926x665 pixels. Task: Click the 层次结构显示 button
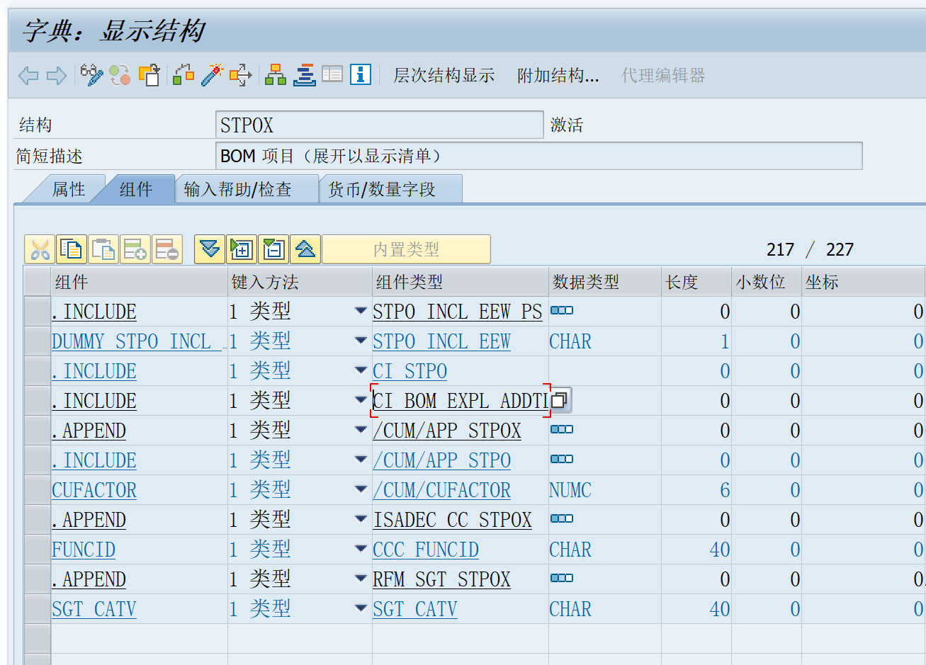tap(443, 75)
